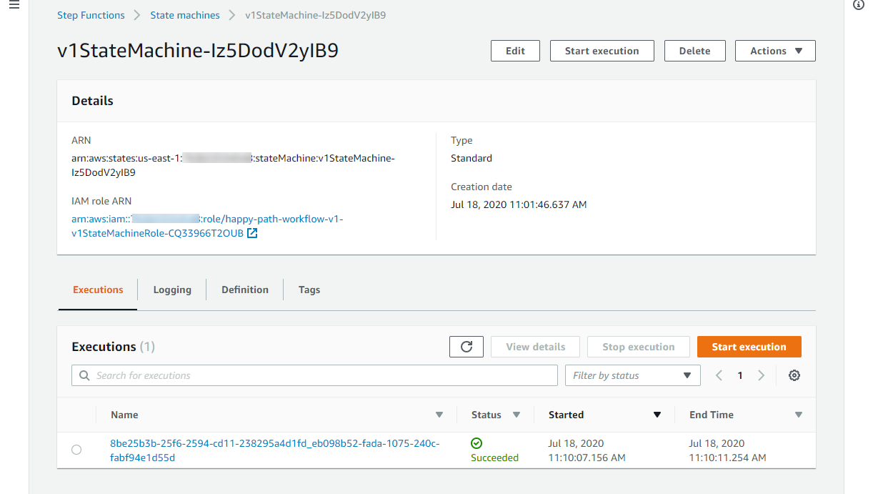873x494 pixels.
Task: Click page number 1 in pagination
Action: pyautogui.click(x=740, y=375)
